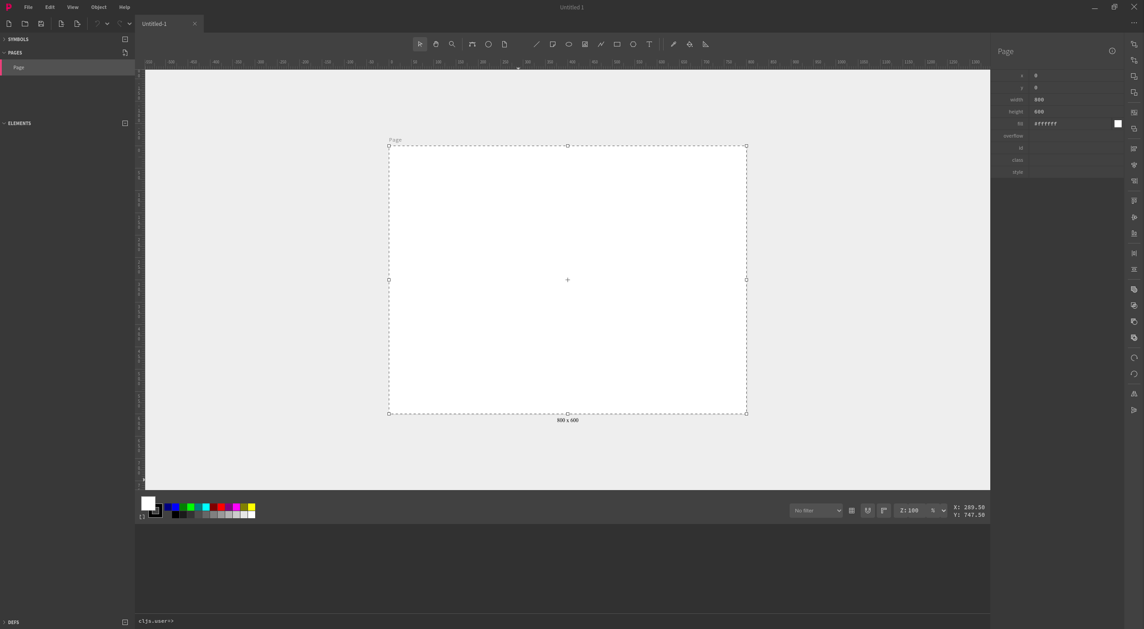Click rotate clockwise icon in right sidebar
The height and width of the screenshot is (629, 1144).
(x=1134, y=358)
